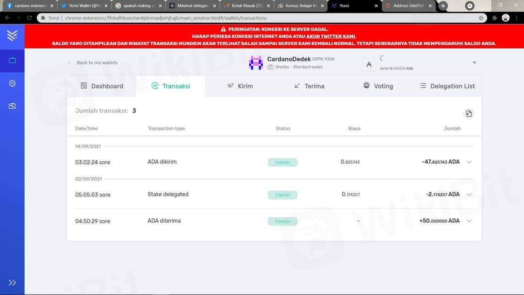Switch to the Dashboard tab
524x295 pixels.
(x=102, y=86)
